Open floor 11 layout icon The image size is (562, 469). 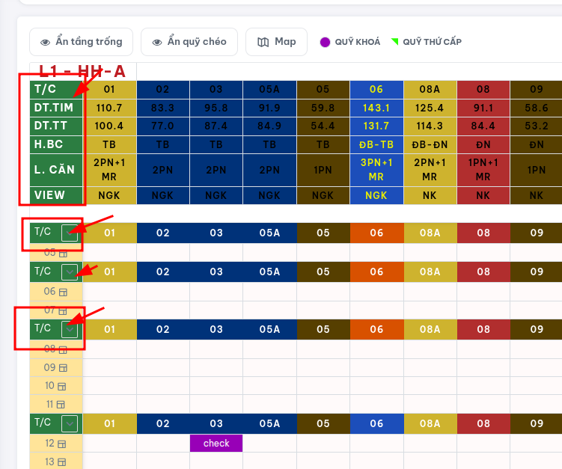(x=61, y=405)
